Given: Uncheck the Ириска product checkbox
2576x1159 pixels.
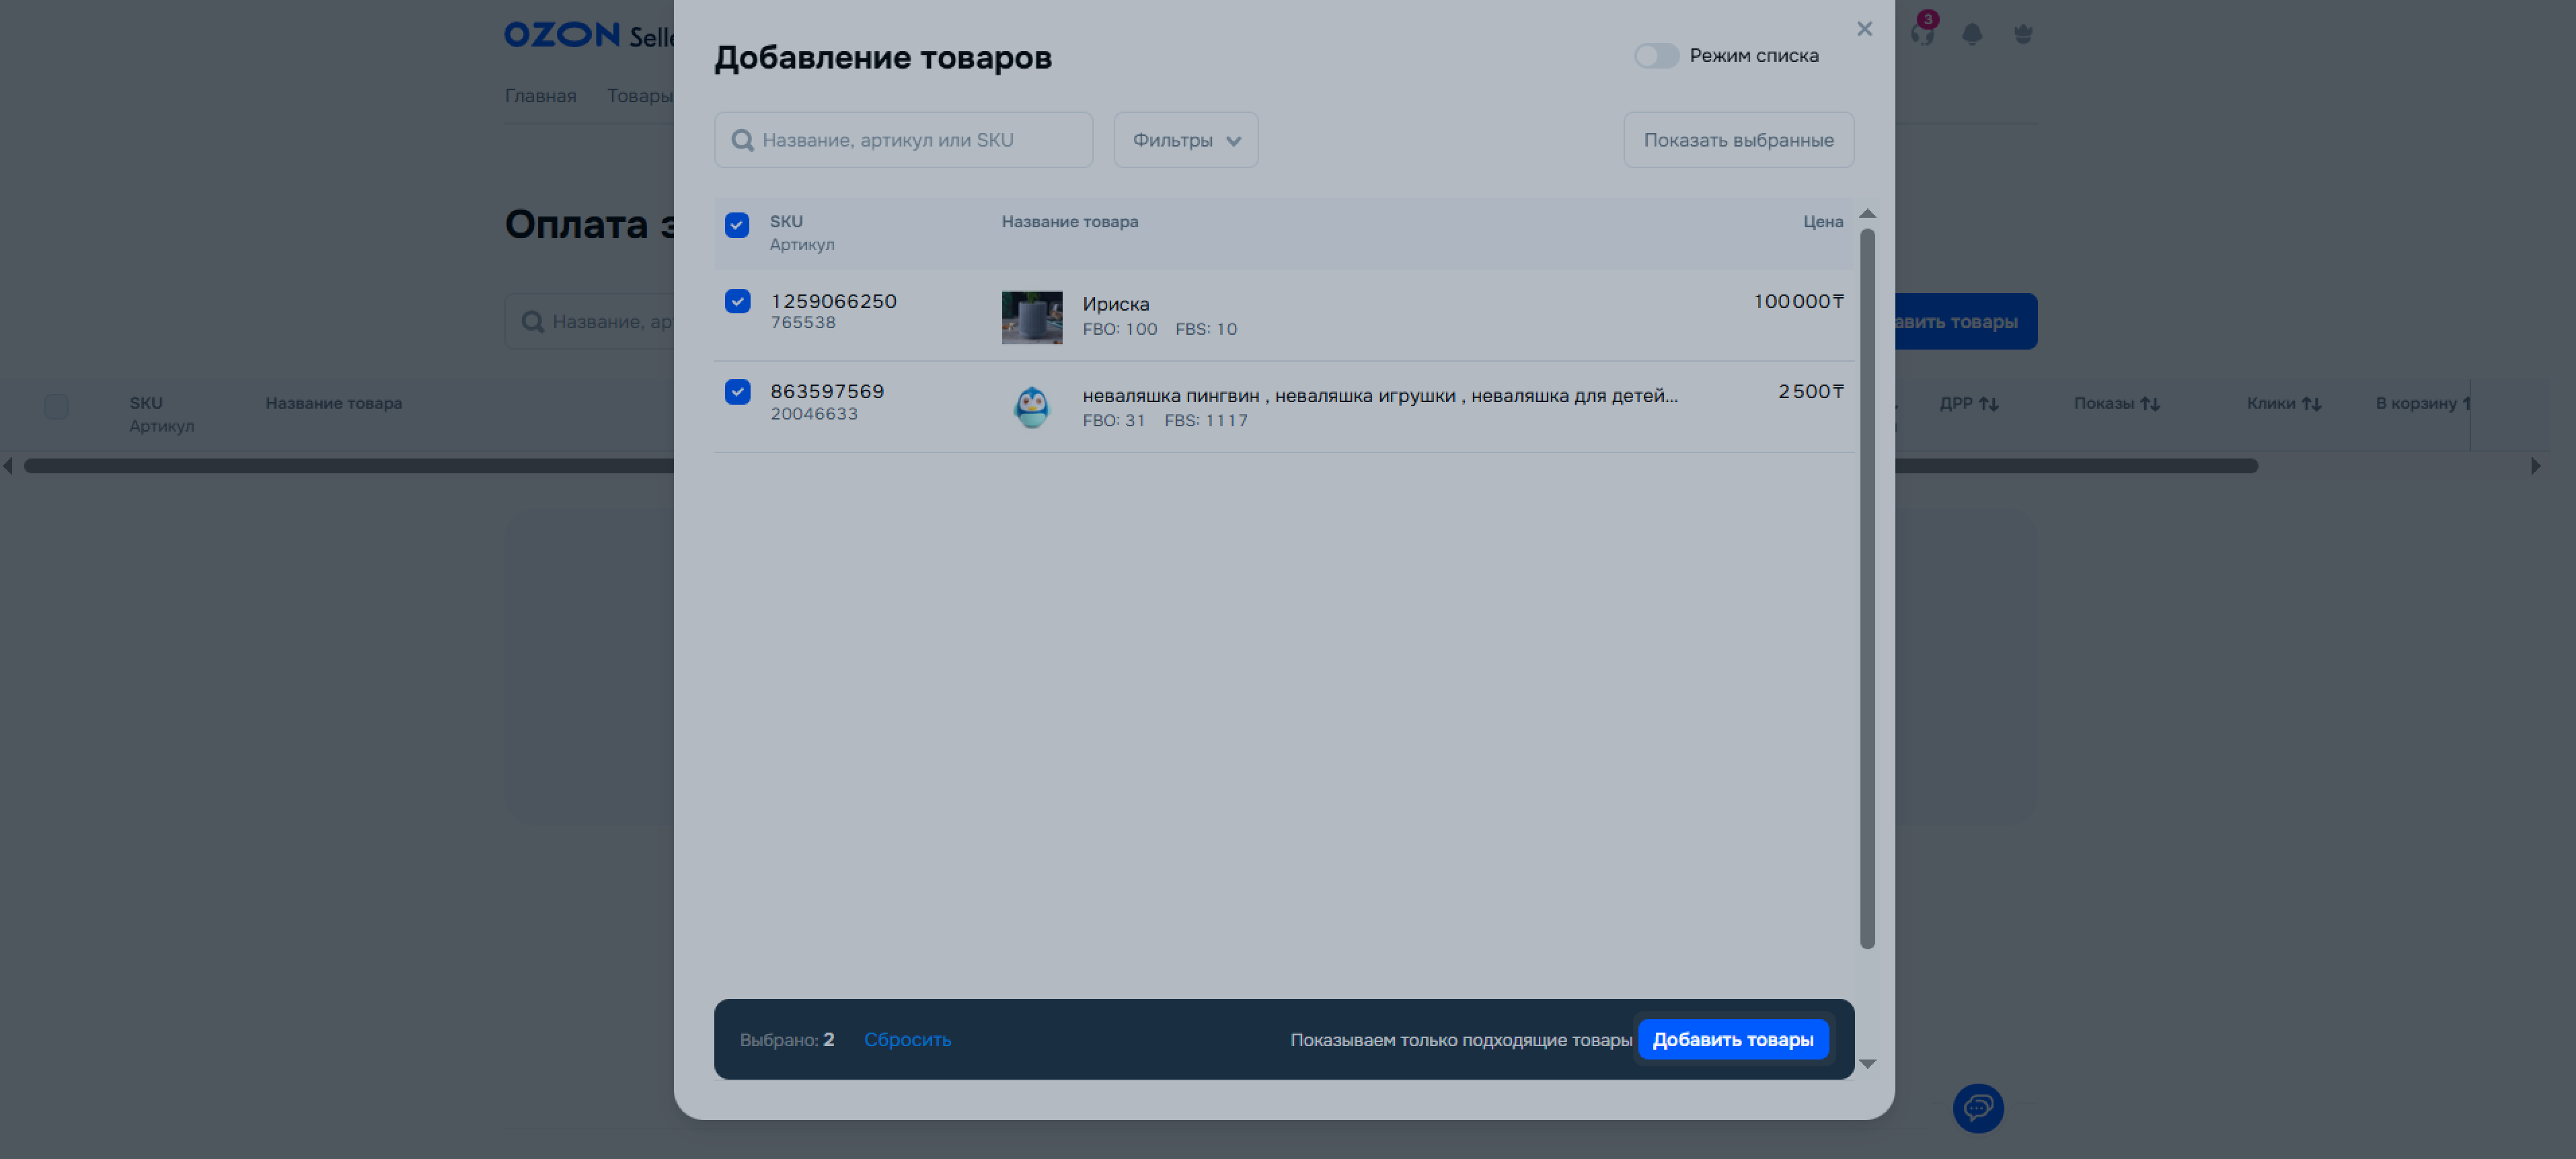Looking at the screenshot, I should 737,301.
